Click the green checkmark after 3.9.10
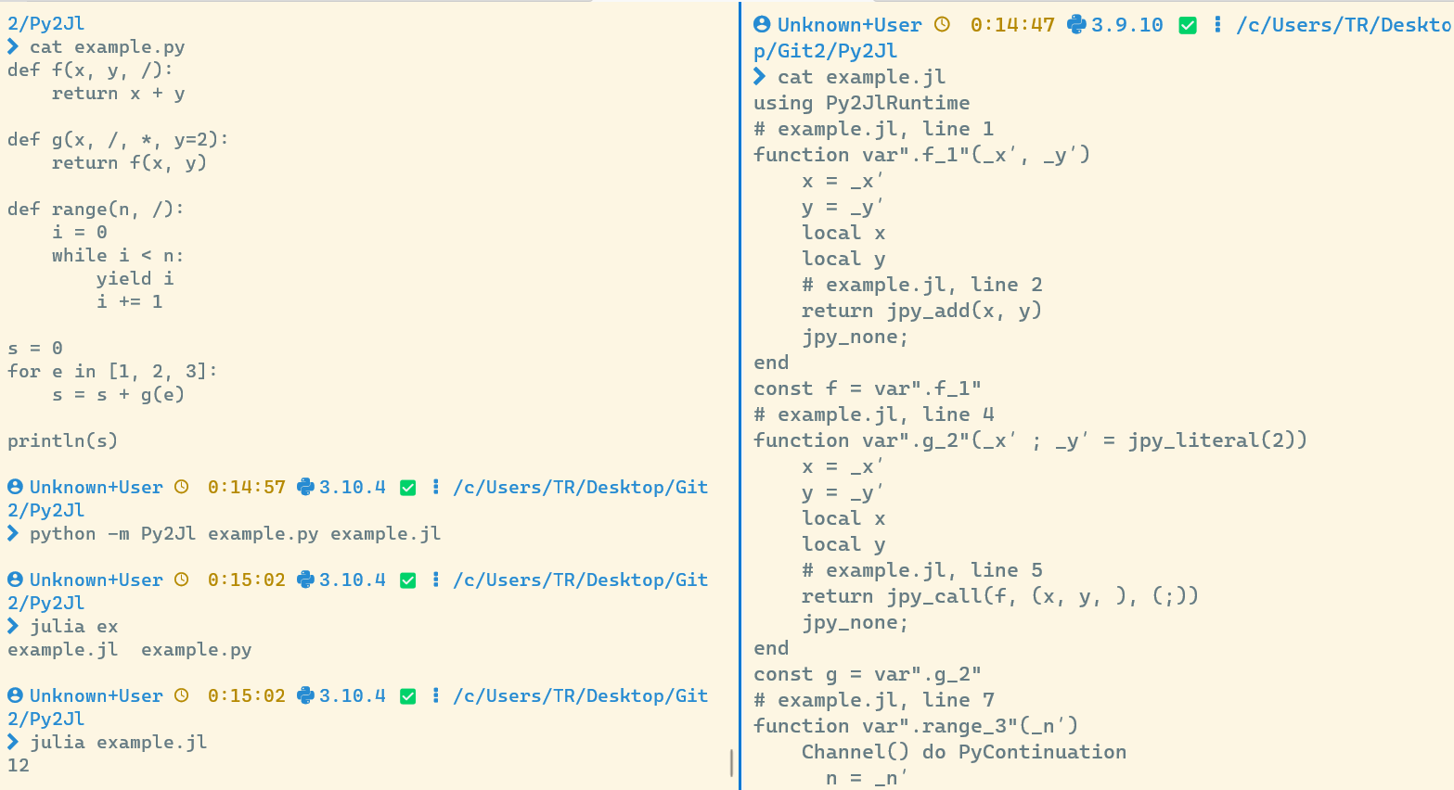Screen dimensions: 1454x790 pyautogui.click(x=1188, y=26)
